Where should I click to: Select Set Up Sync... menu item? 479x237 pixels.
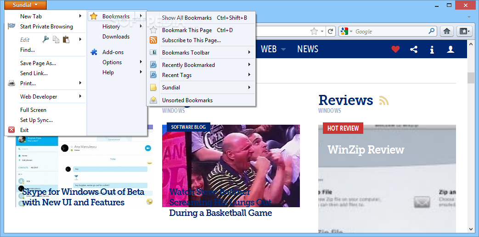click(x=36, y=120)
